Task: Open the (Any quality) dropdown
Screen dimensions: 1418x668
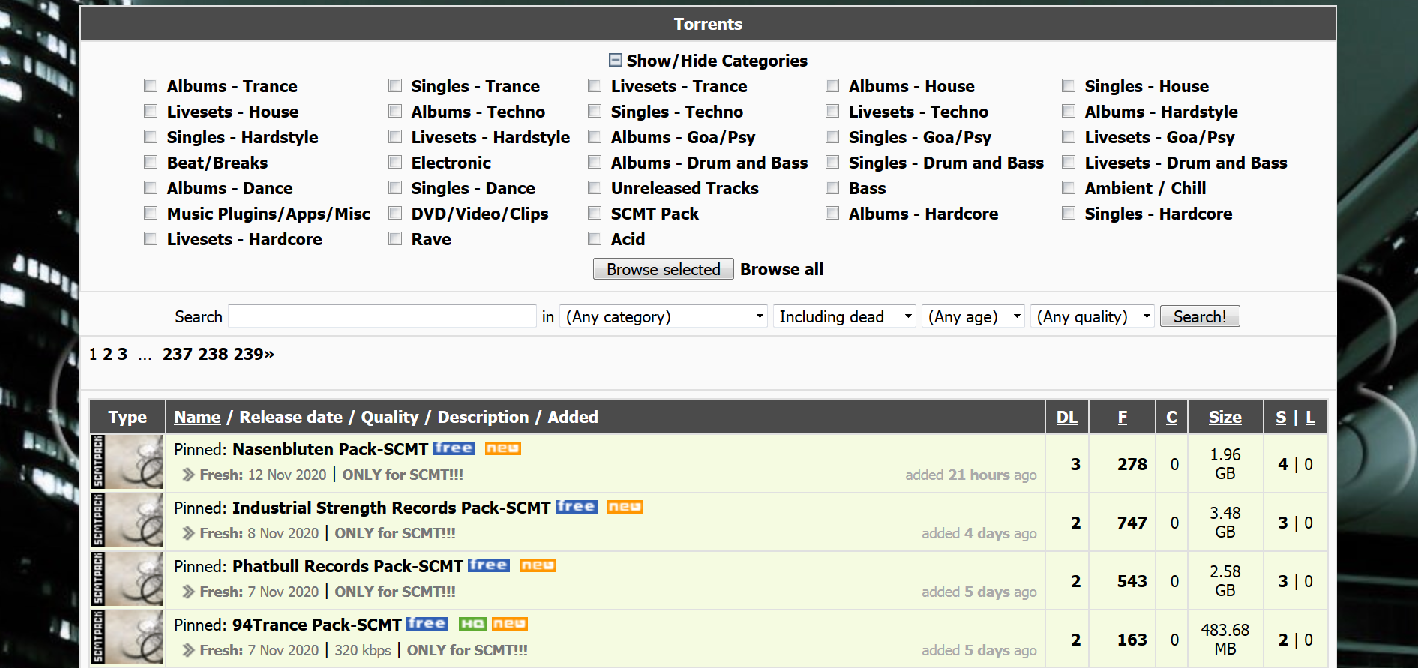Action: tap(1092, 316)
